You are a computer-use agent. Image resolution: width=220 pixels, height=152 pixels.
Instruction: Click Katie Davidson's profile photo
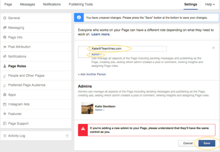tap(87, 108)
